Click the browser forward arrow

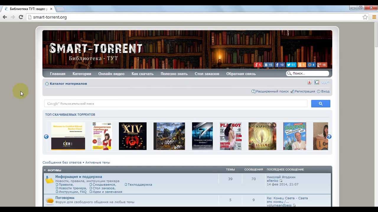tap(13, 17)
